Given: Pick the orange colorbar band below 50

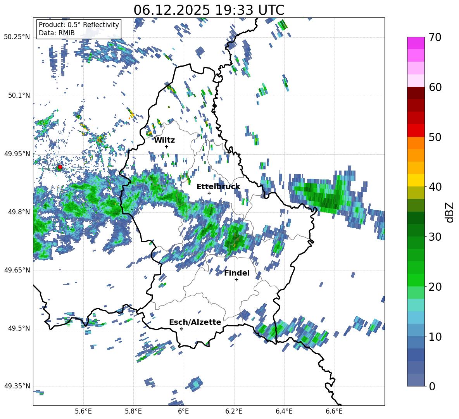Looking at the screenshot, I should coord(416,143).
